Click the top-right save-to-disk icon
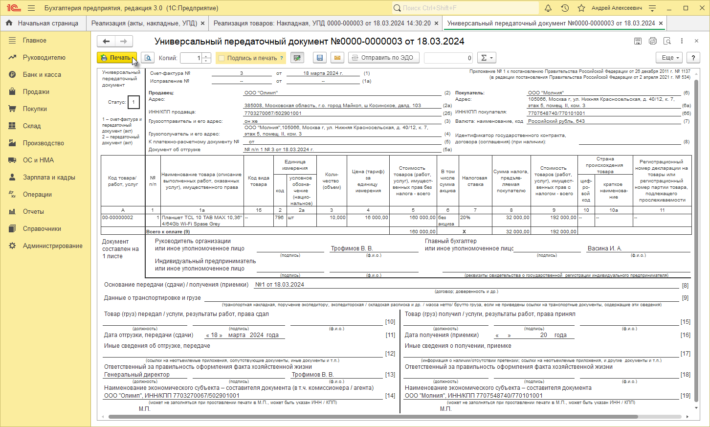The width and height of the screenshot is (710, 427). click(x=638, y=41)
